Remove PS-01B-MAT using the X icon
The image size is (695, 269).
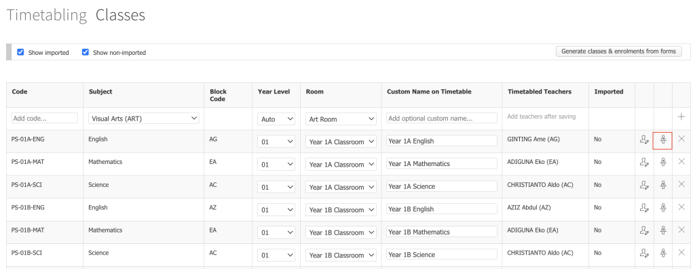pos(681,230)
